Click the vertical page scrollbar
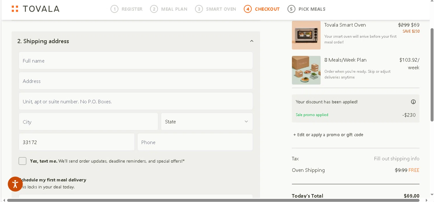The width and height of the screenshot is (434, 202). pyautogui.click(x=432, y=75)
